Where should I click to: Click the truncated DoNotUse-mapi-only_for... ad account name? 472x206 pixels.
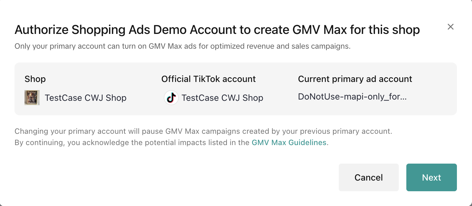tap(352, 97)
